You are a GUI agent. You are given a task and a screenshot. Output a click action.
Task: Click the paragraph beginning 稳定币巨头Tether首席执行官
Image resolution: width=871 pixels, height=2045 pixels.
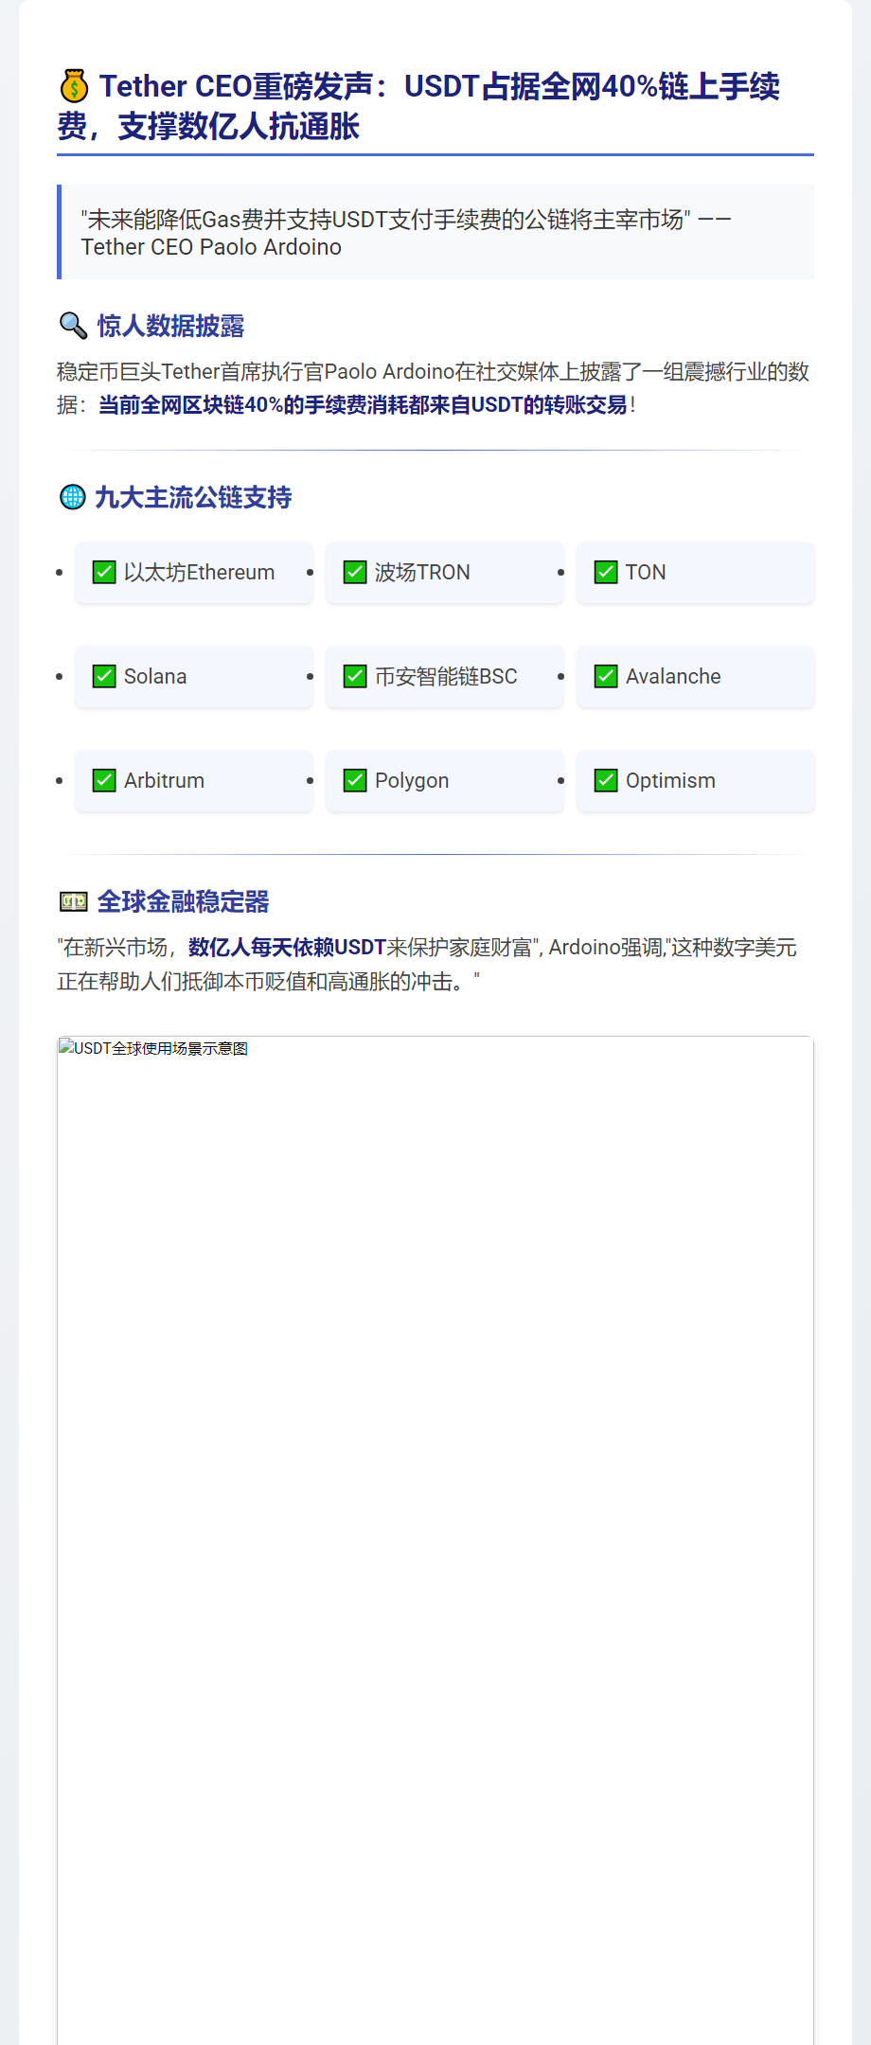click(x=435, y=388)
